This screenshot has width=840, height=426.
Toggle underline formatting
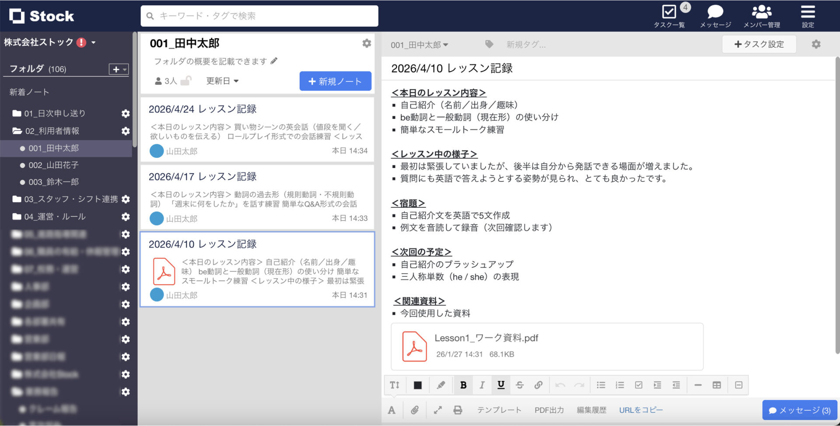coord(501,385)
